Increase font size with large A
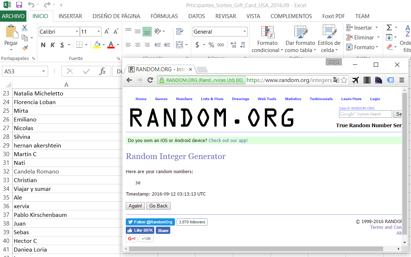 click(x=107, y=32)
